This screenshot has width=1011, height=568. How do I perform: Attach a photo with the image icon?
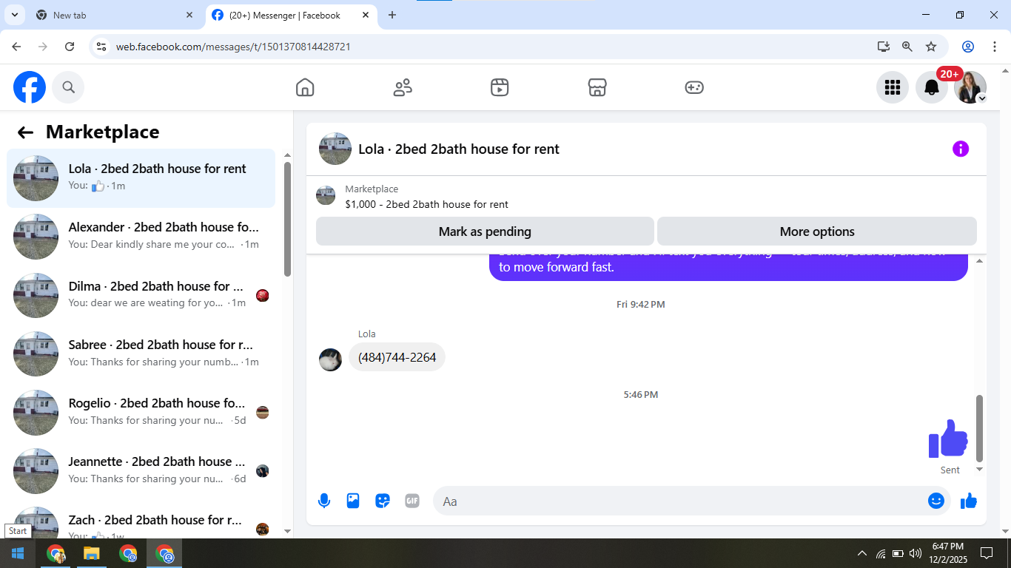[353, 501]
